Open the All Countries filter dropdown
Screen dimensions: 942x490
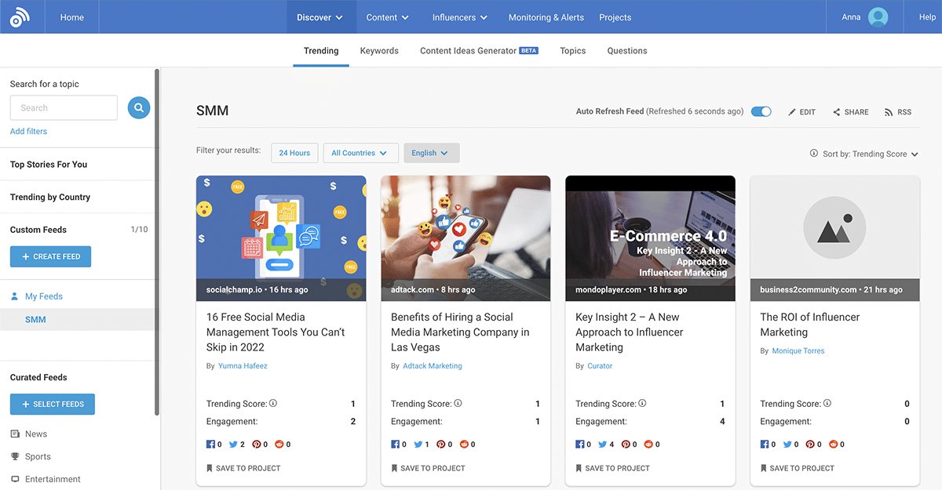360,153
